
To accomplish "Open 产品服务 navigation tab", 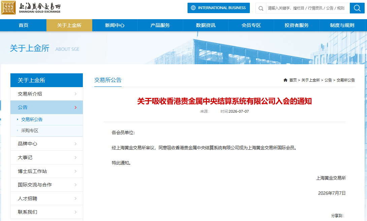I will tap(160, 25).
